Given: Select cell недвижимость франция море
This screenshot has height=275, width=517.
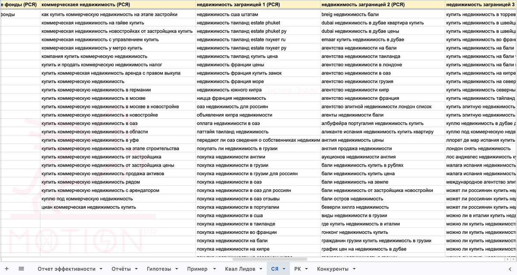Looking at the screenshot, I should coord(258,81).
